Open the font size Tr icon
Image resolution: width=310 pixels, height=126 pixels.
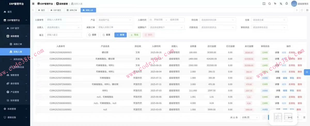275,4
